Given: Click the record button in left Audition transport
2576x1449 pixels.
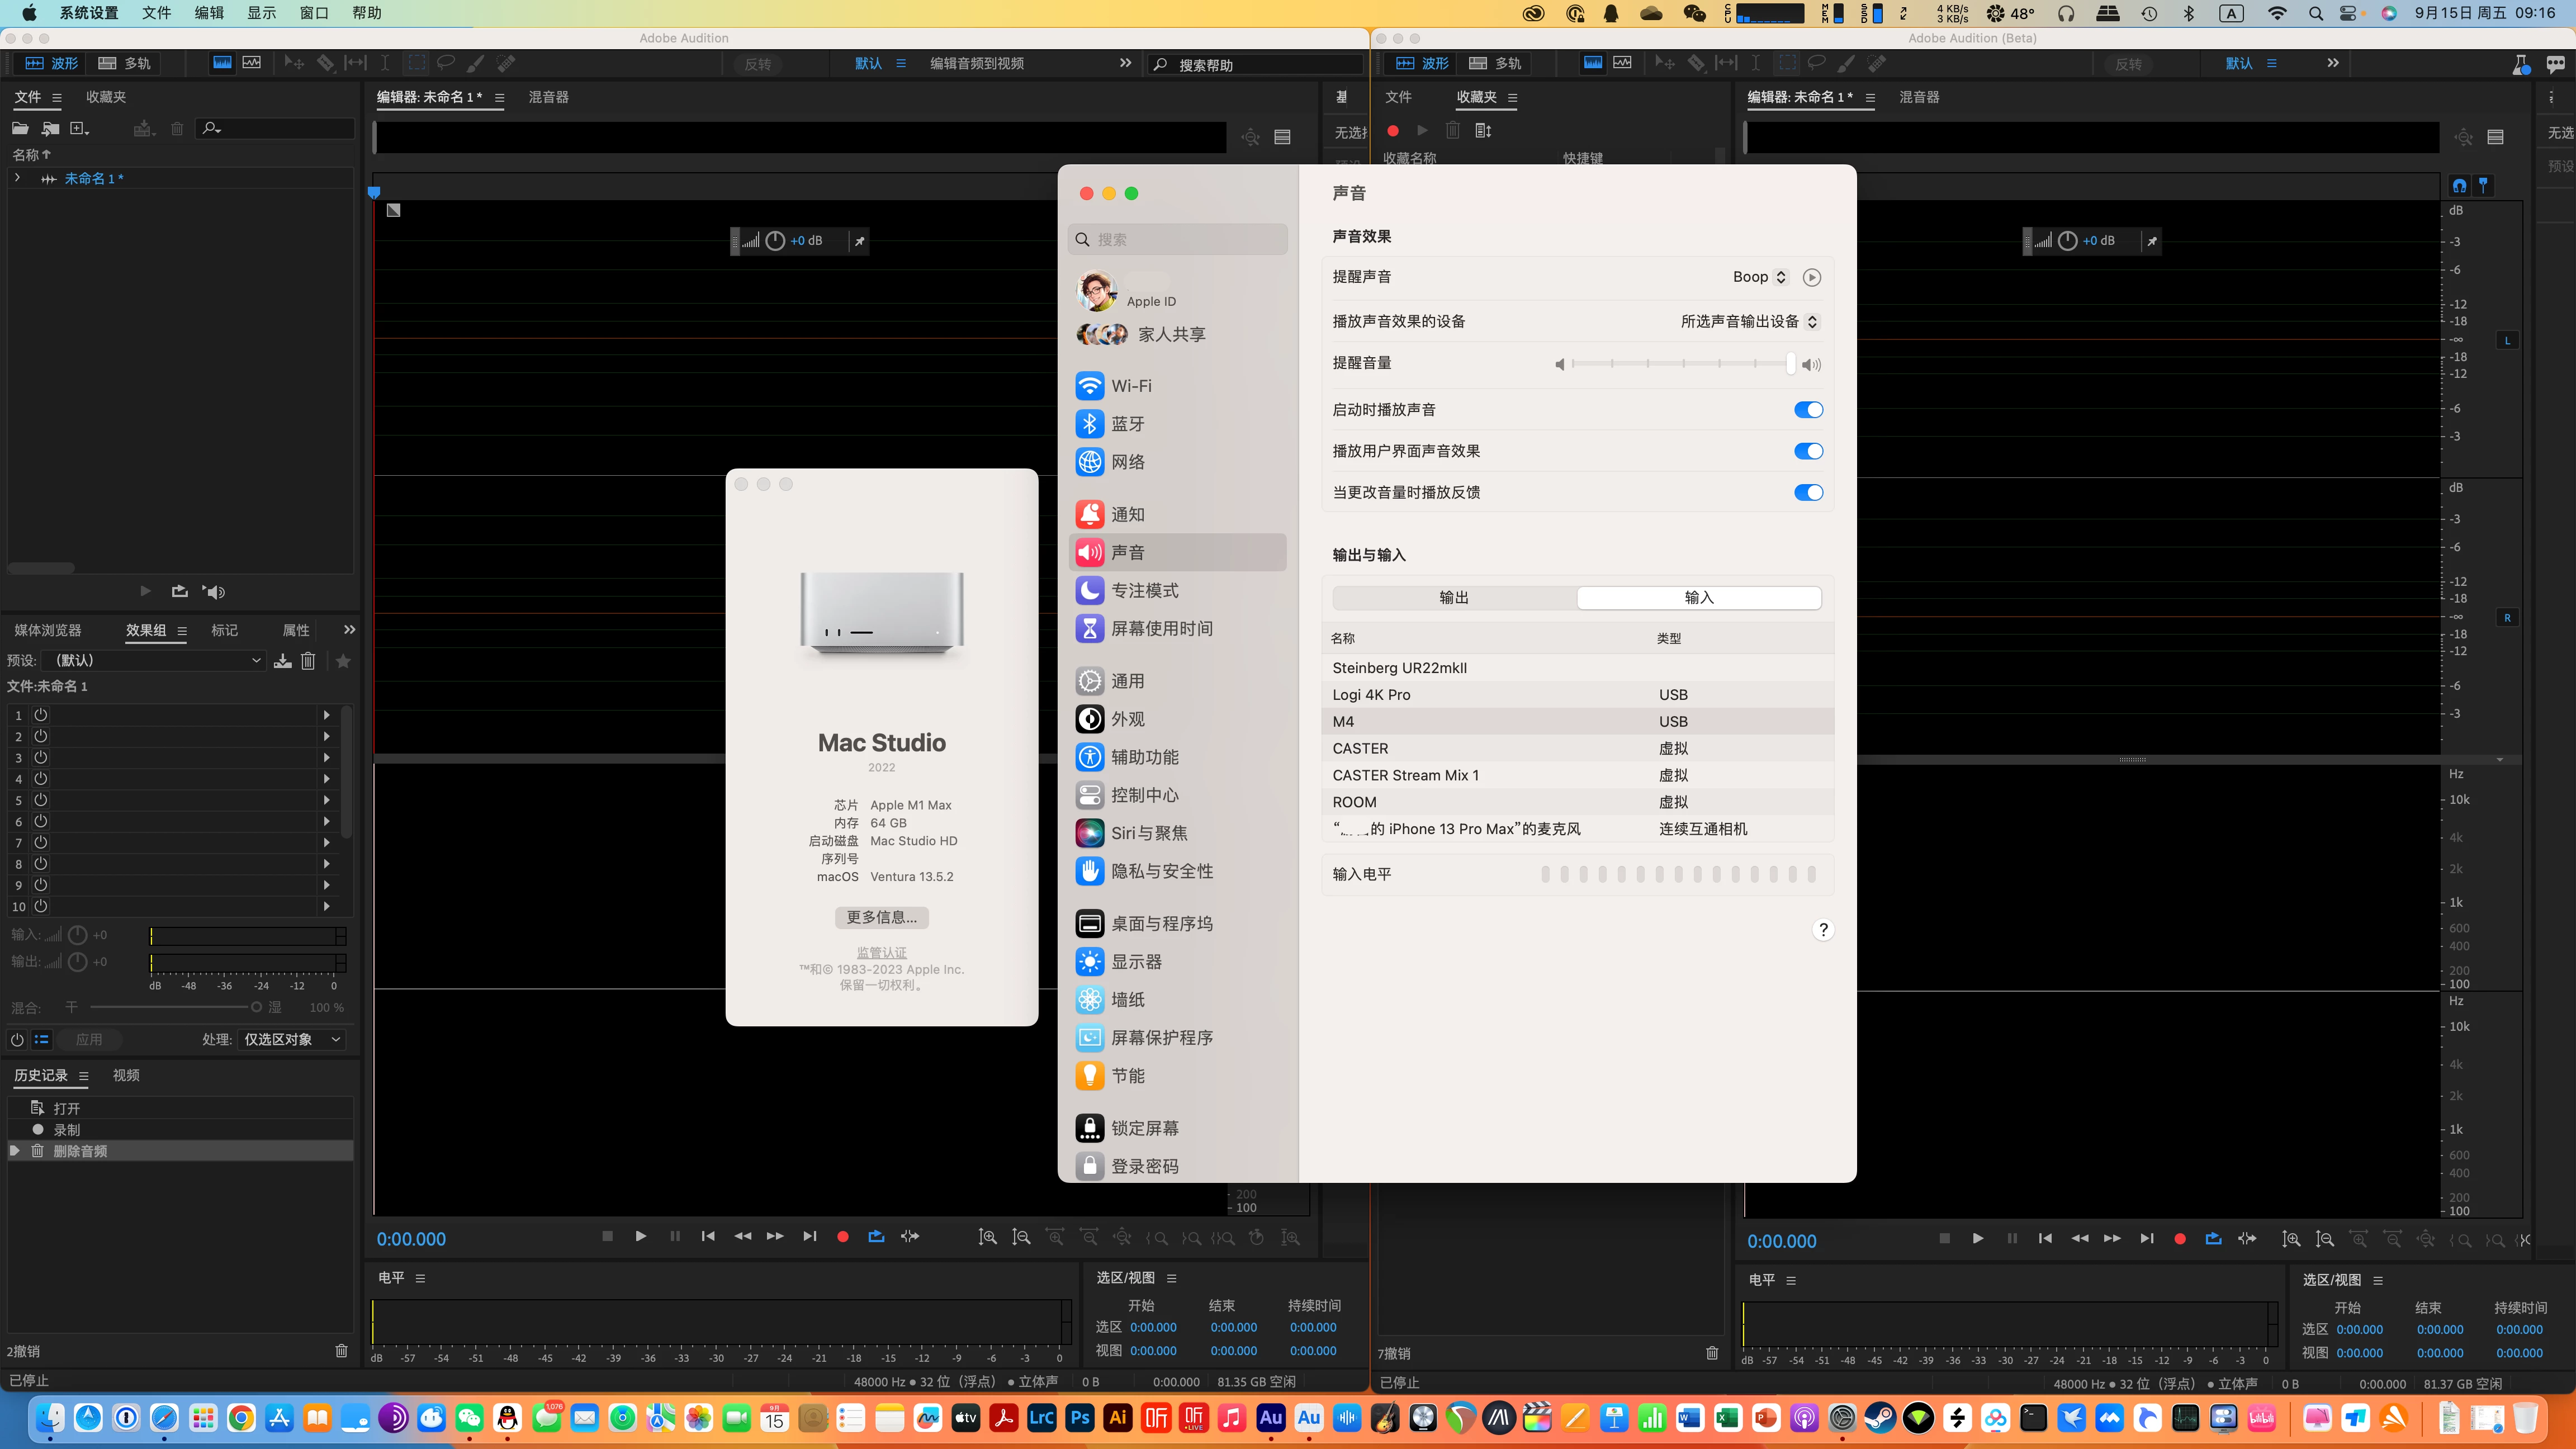Looking at the screenshot, I should pos(843,1237).
